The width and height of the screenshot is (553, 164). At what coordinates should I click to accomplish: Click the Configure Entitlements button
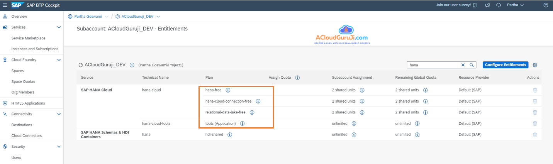click(505, 65)
